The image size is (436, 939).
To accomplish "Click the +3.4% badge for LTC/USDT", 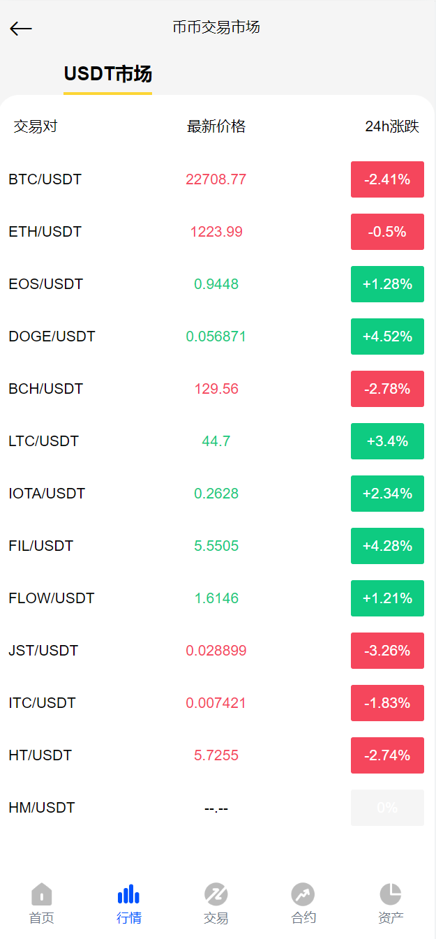I will point(387,441).
